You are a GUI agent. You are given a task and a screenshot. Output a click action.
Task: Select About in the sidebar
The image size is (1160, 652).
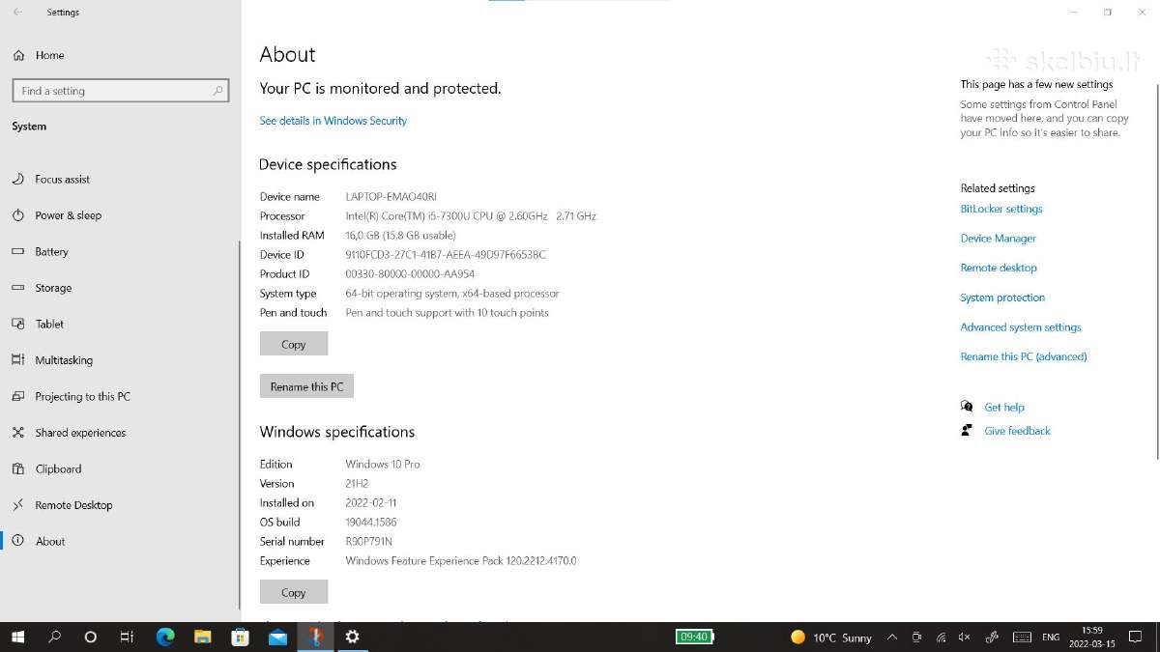pyautogui.click(x=50, y=541)
